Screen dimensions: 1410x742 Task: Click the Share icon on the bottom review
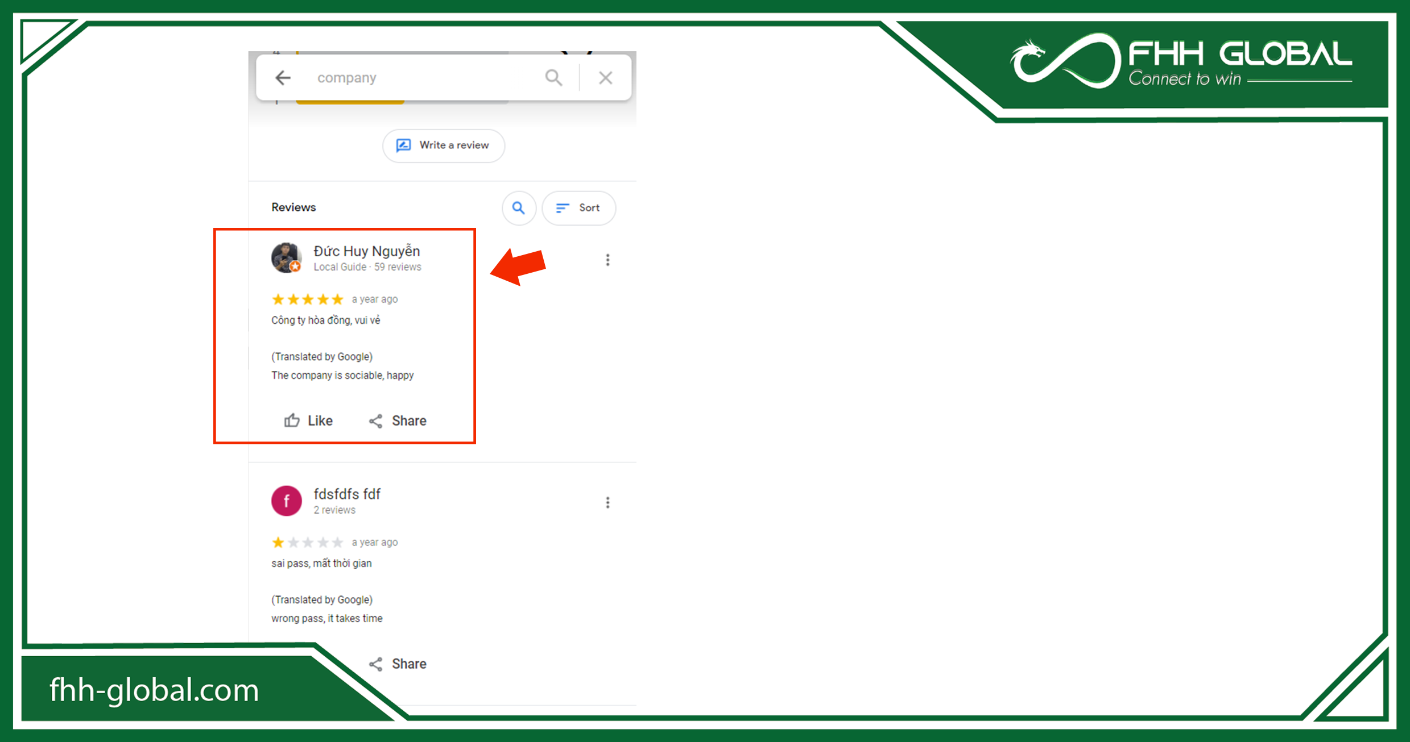coord(375,664)
